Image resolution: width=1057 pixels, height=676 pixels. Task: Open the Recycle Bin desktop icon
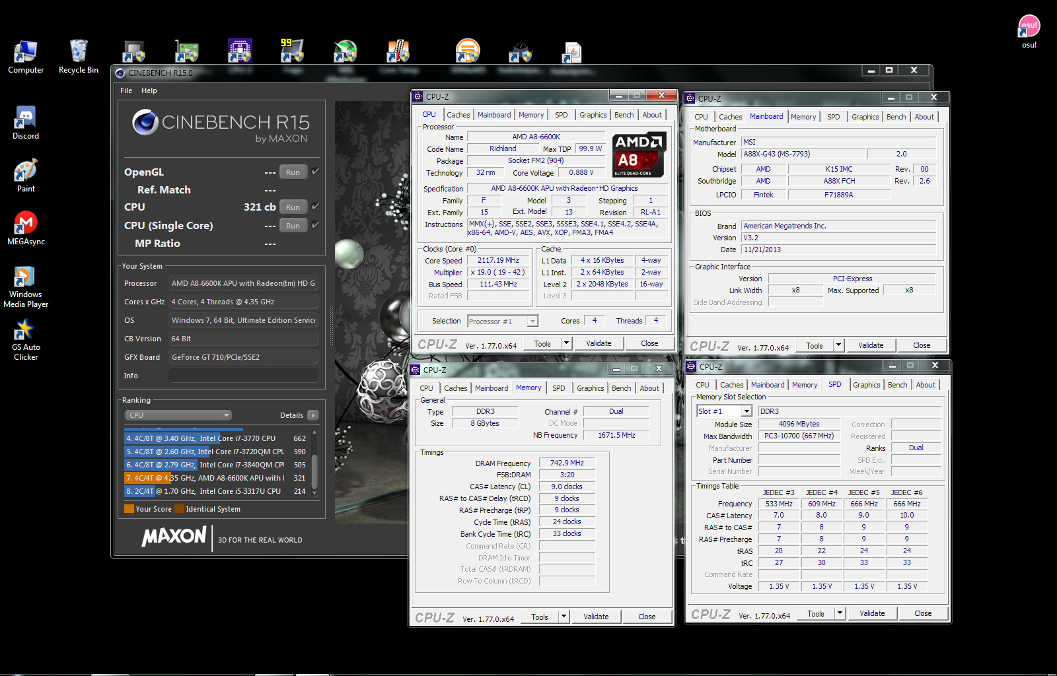point(79,57)
